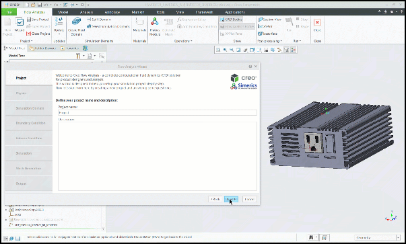Click XYPlot in the Post-processing group

(x=265, y=26)
